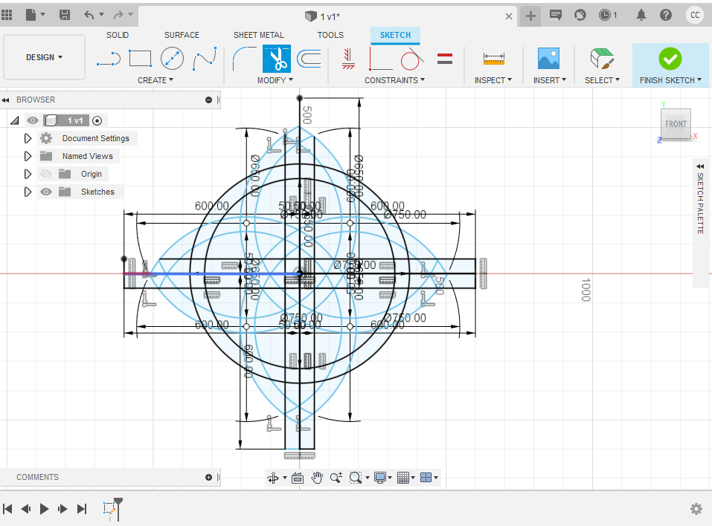
Task: Toggle visibility of 1 v1 component
Action: click(x=32, y=120)
